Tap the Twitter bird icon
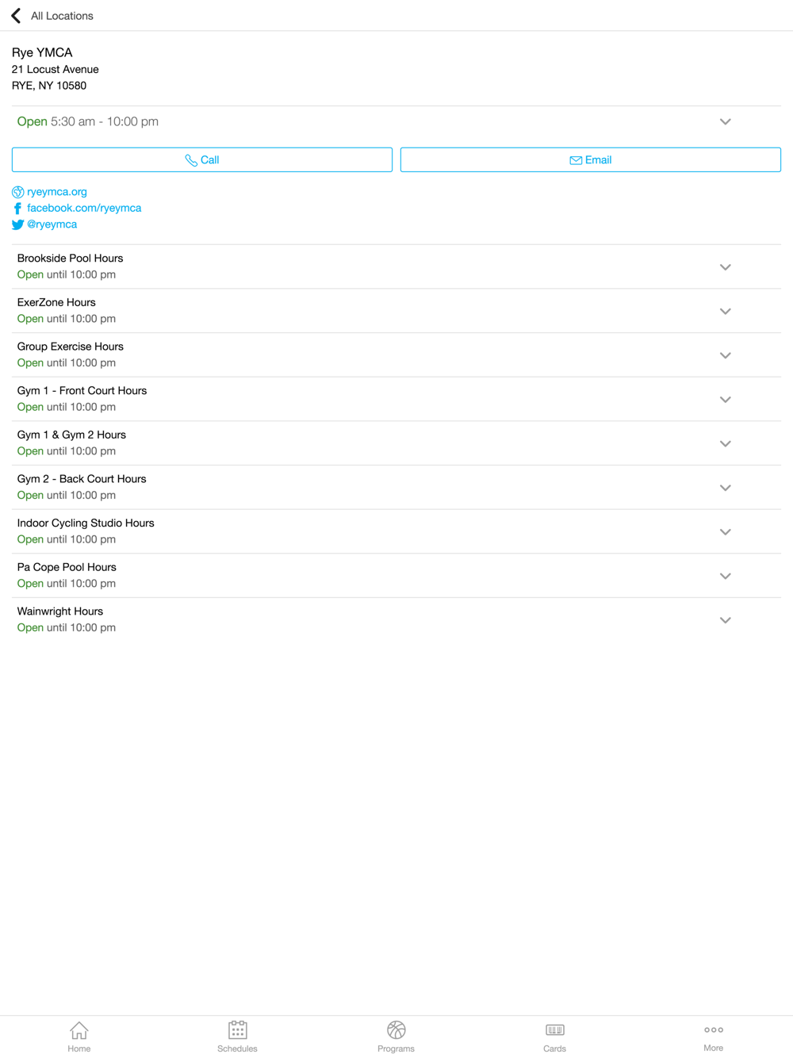 point(17,224)
